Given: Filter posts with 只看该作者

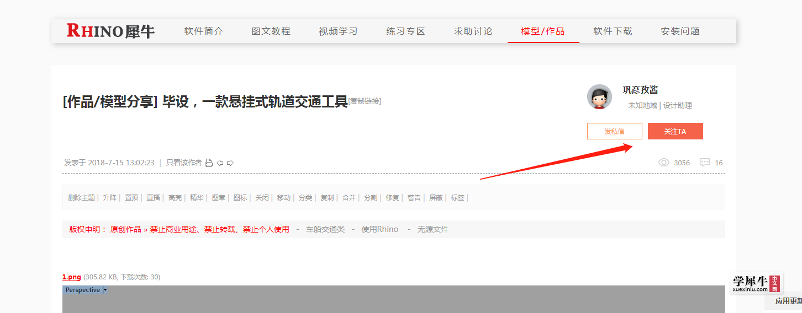Looking at the screenshot, I should pos(184,163).
